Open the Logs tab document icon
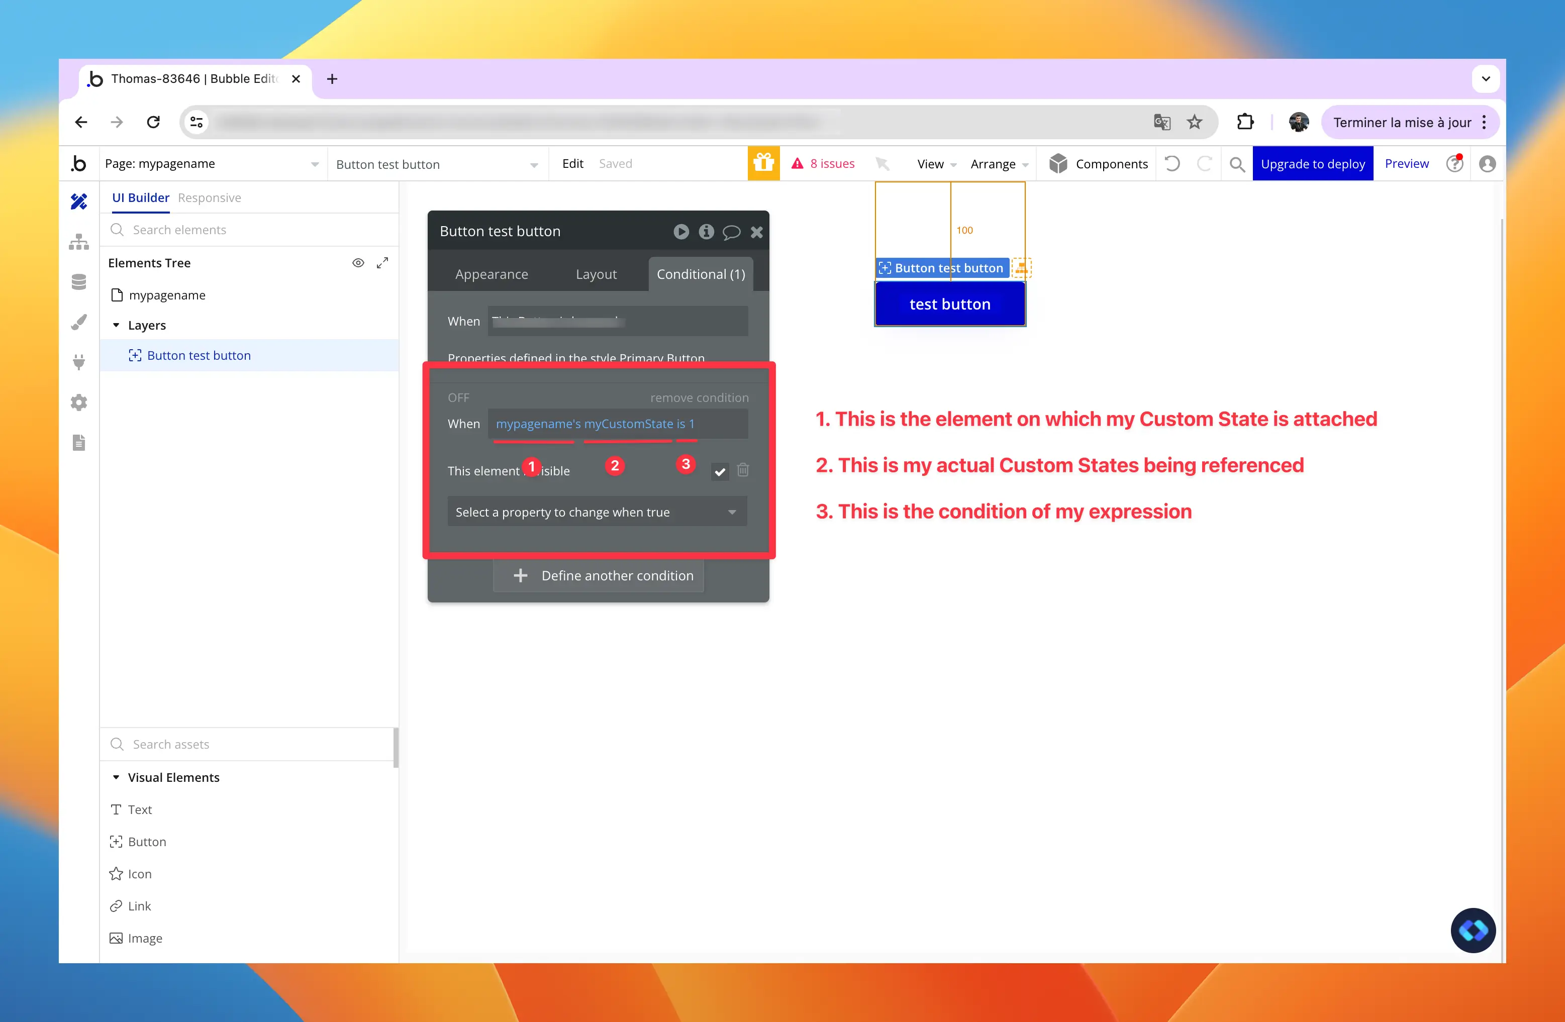Viewport: 1565px width, 1022px height. tap(79, 442)
